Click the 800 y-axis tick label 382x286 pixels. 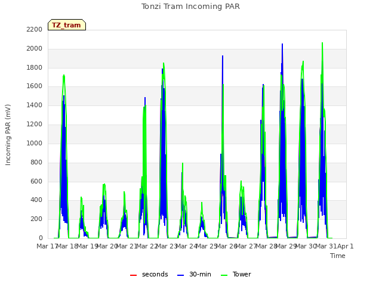pyautogui.click(x=36, y=163)
